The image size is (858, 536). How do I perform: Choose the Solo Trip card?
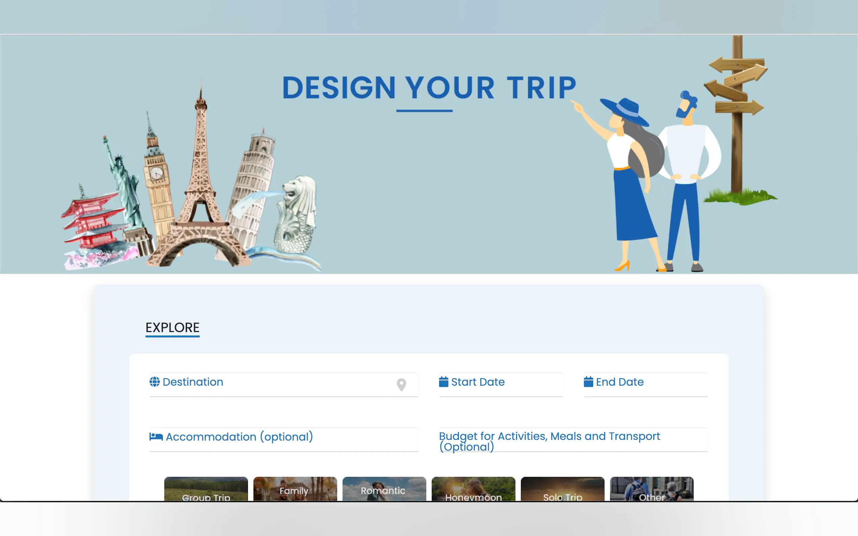coord(562,489)
